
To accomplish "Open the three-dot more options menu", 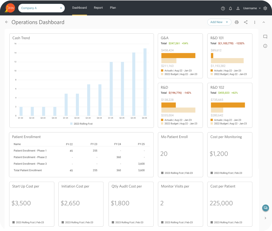I will [255, 22].
